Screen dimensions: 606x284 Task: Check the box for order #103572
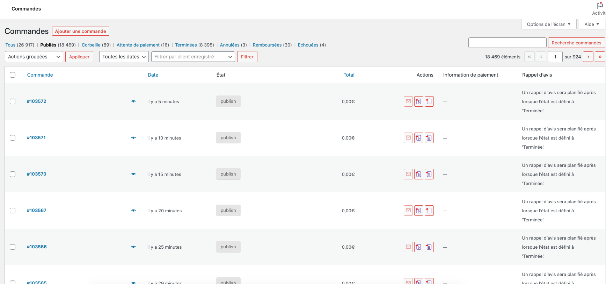13,101
